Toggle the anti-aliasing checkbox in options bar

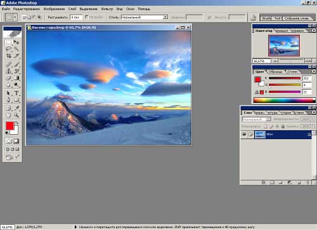click(86, 17)
